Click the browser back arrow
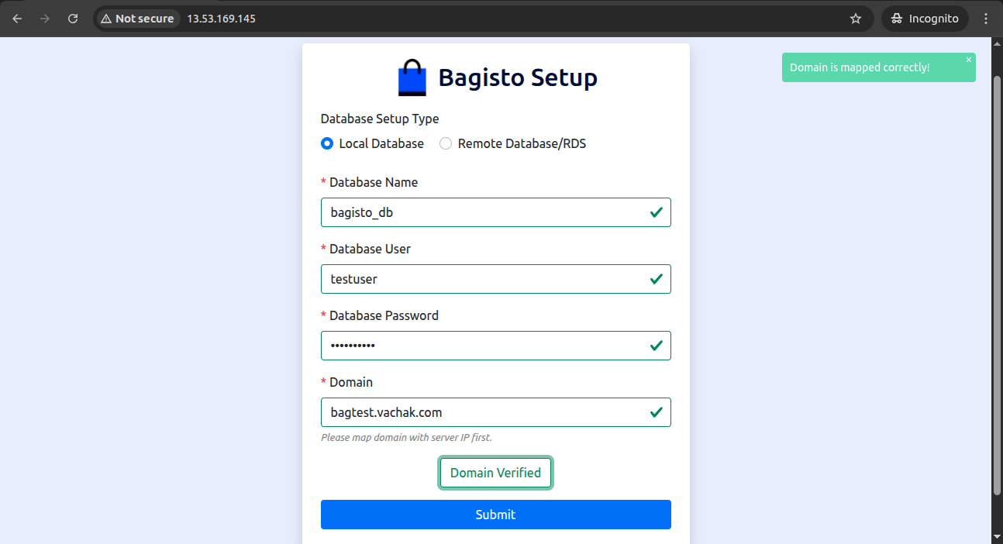 [17, 19]
